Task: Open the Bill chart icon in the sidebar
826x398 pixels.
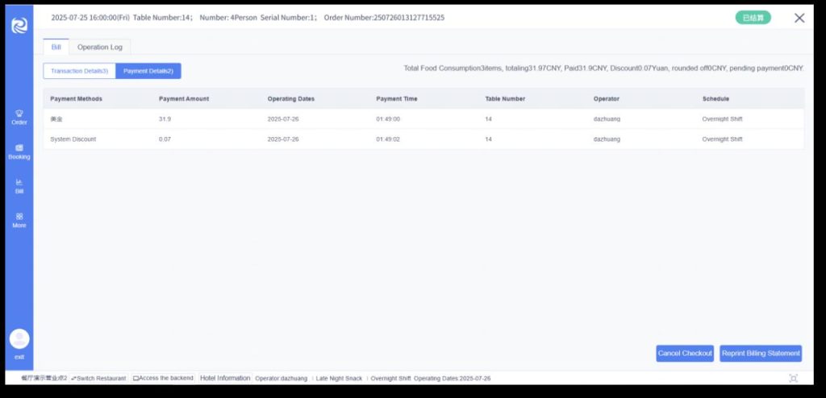Action: click(x=19, y=186)
